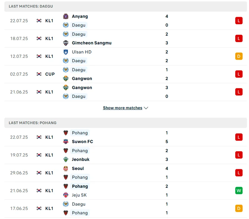Screen dimensions: 249x219
Task: Open the Daegu vs Gangwon cup match row
Action: [x=125, y=74]
